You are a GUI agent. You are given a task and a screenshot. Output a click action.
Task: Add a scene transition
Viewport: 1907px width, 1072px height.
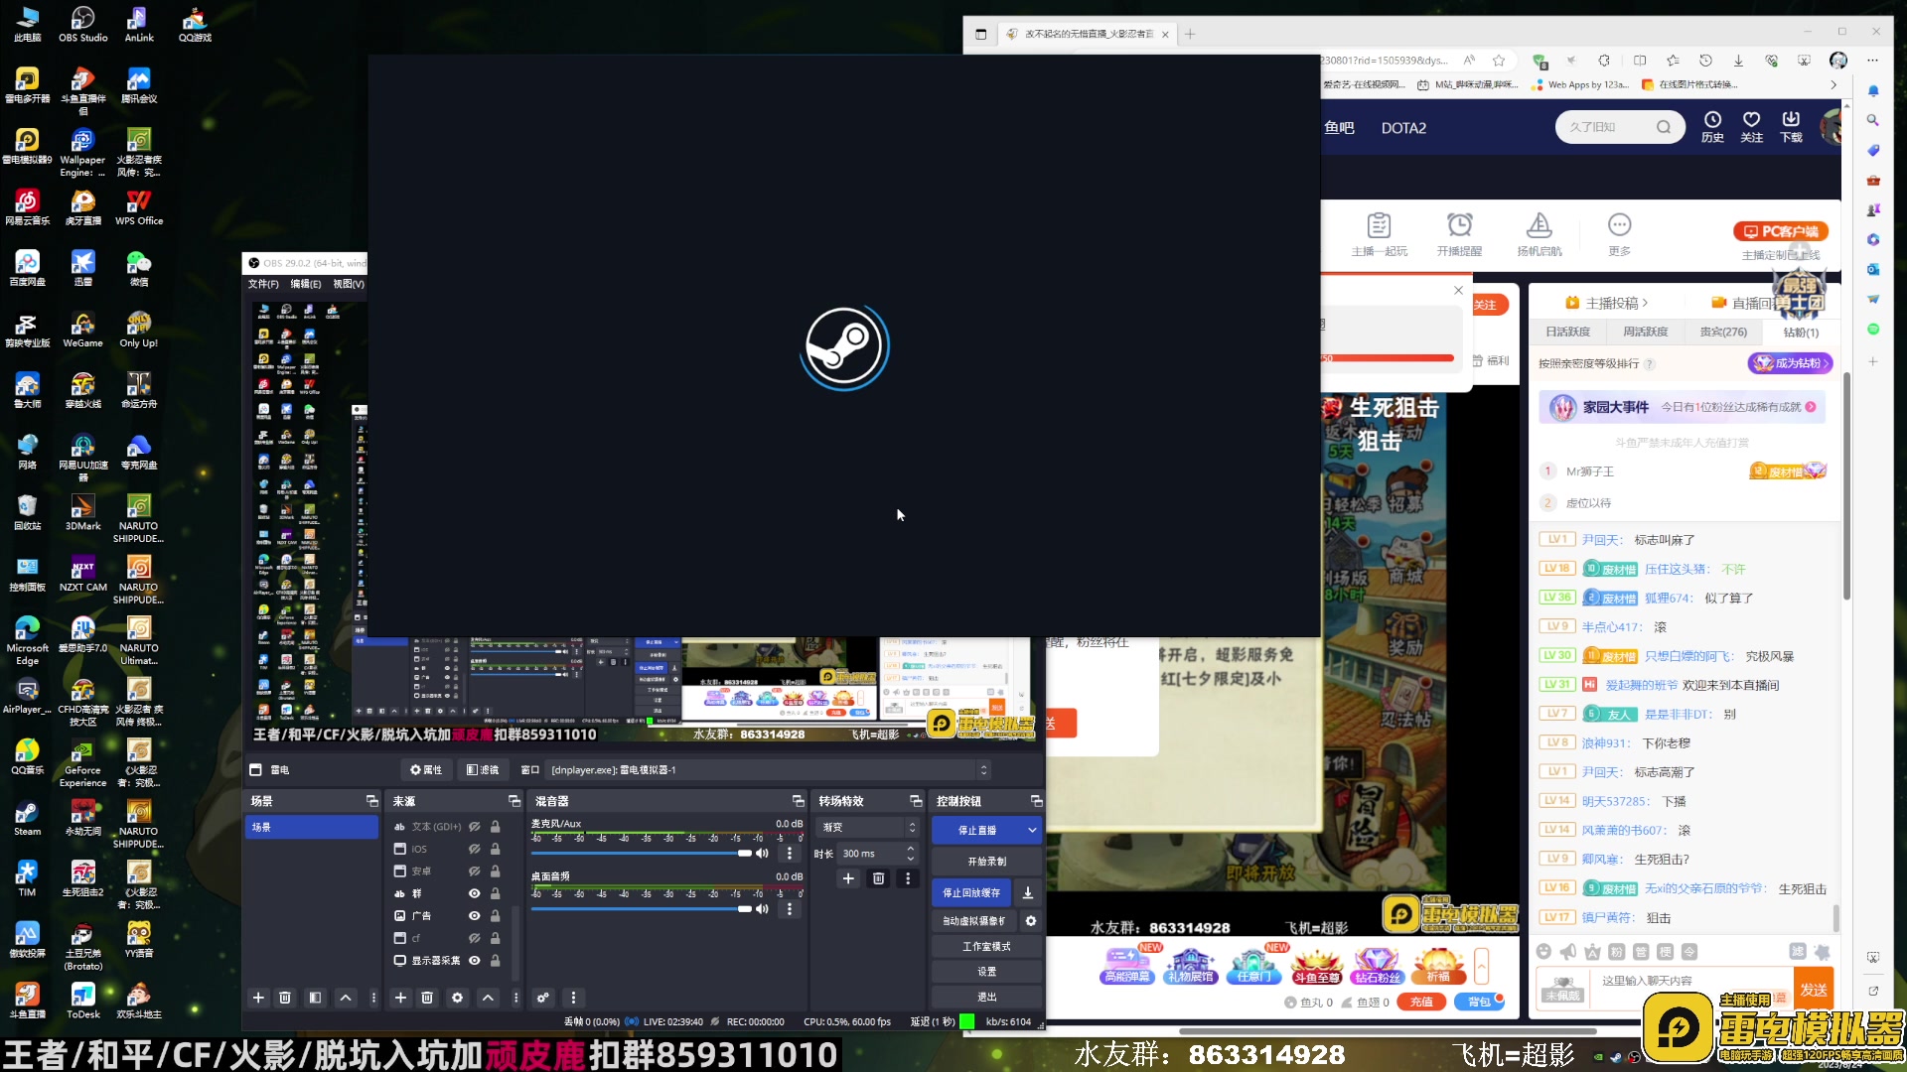(x=848, y=878)
